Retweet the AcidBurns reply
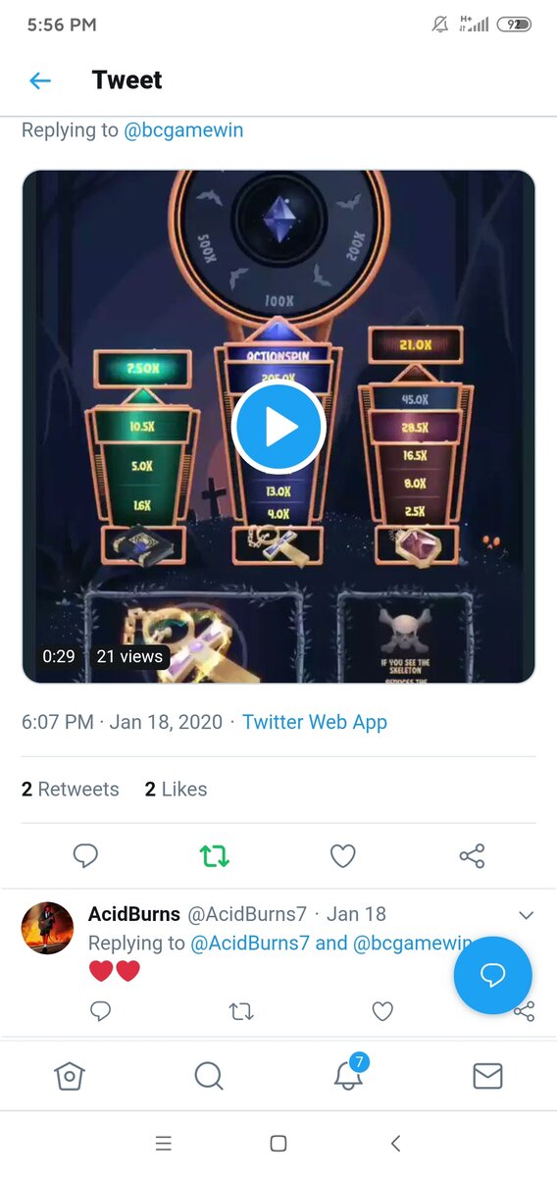 241,1011
